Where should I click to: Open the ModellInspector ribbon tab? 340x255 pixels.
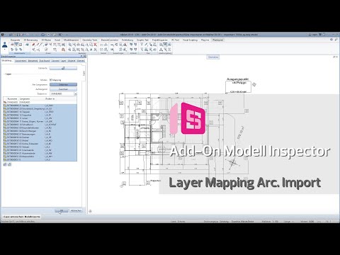pos(71,40)
